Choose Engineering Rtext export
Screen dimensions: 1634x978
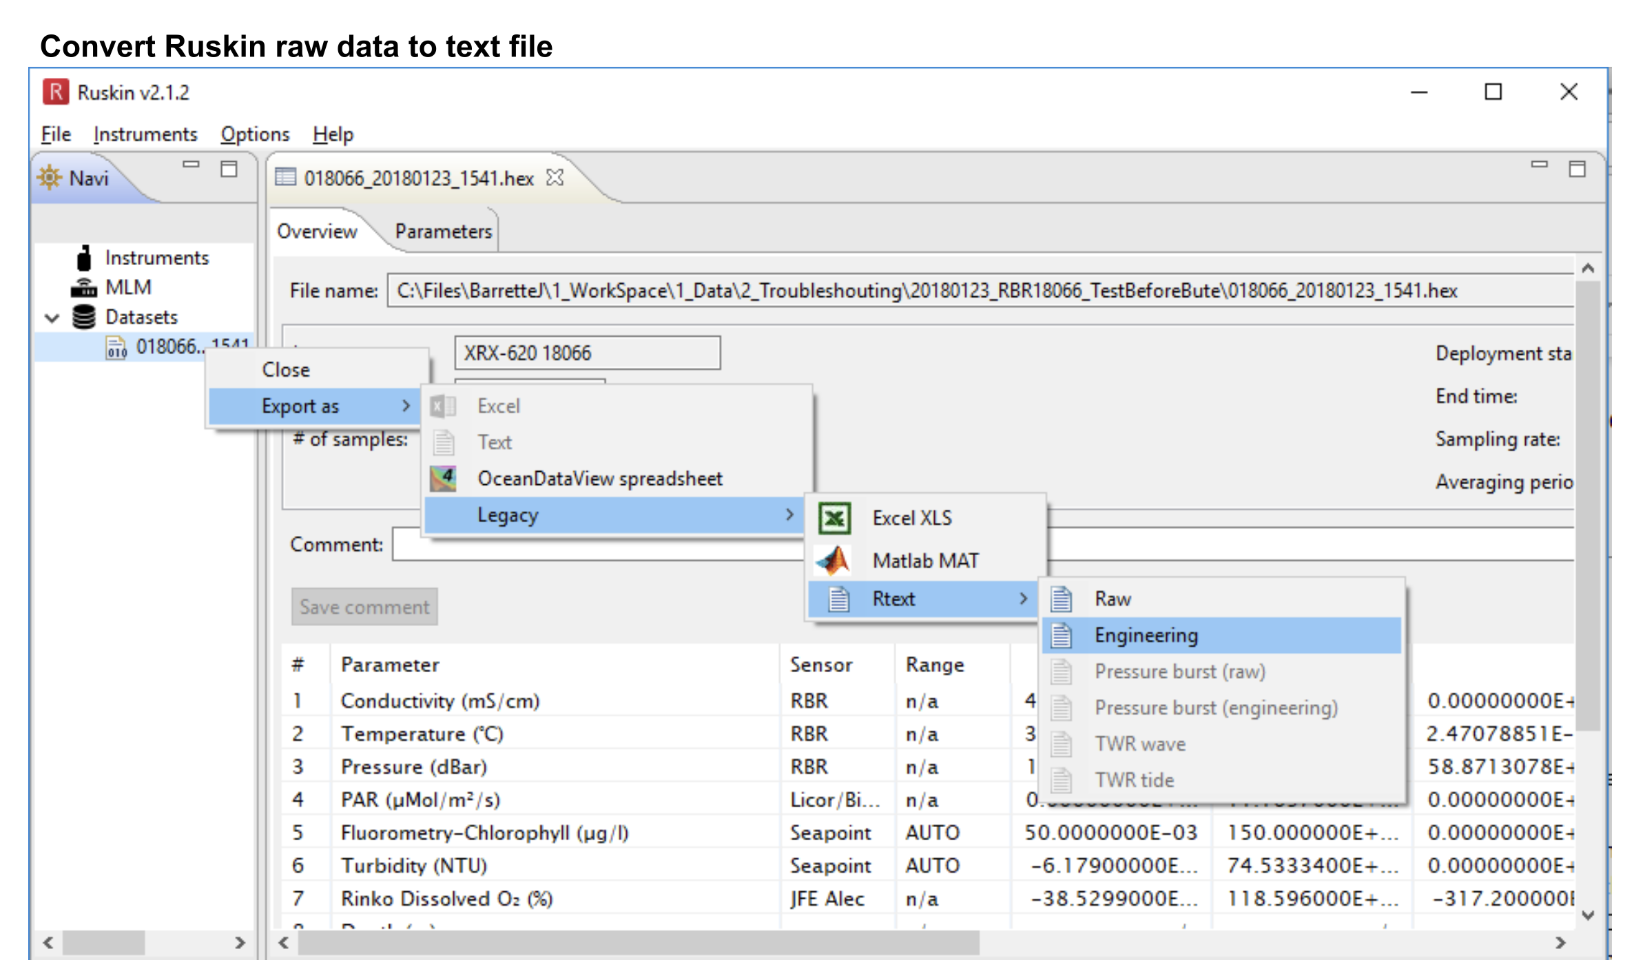point(1222,635)
